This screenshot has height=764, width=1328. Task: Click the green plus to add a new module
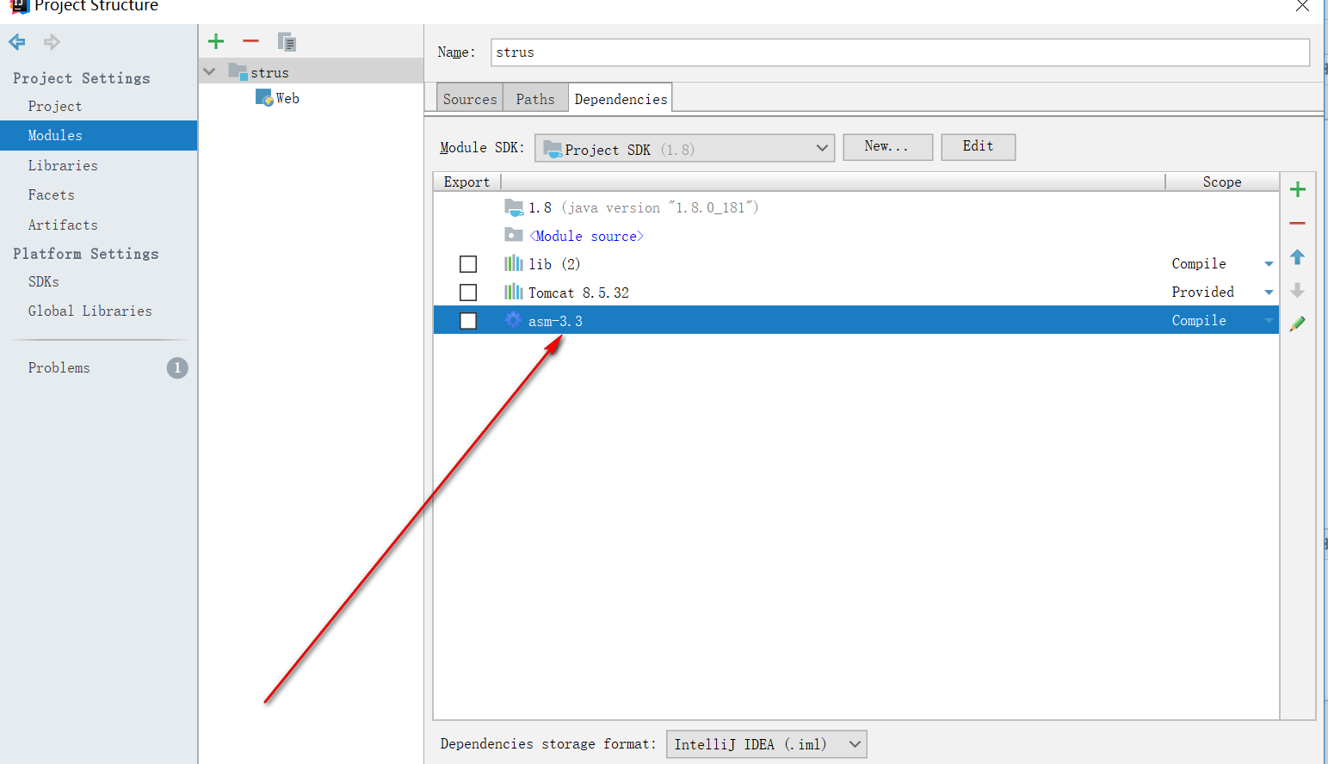pyautogui.click(x=215, y=40)
